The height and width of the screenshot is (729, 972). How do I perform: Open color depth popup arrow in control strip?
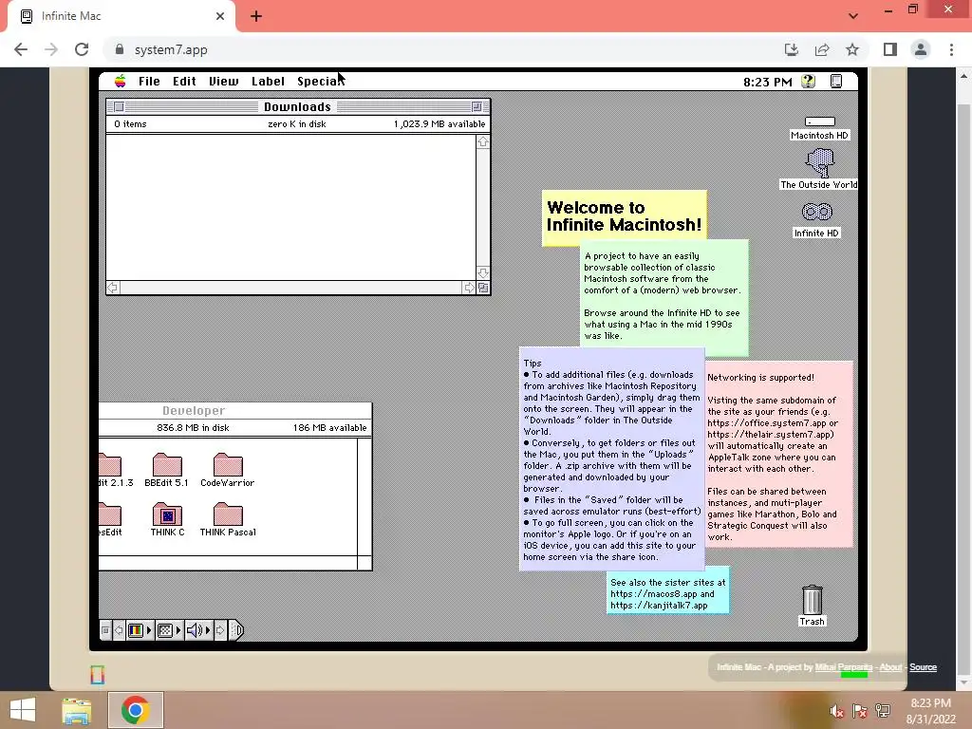pos(149,630)
